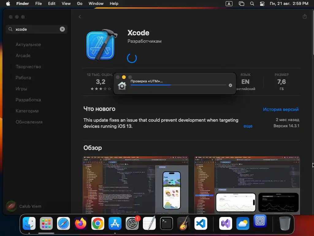Open Актуальное section in sidebar

28,45
